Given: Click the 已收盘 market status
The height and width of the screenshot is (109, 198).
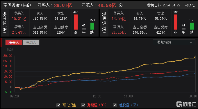Looking at the screenshot, I should click(190, 5).
